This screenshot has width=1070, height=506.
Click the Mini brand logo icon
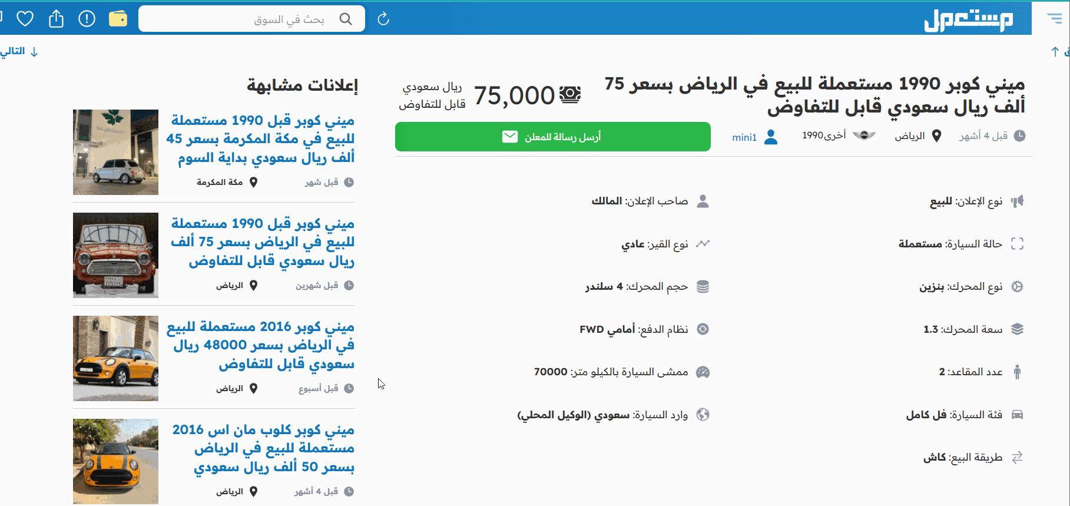click(x=864, y=136)
